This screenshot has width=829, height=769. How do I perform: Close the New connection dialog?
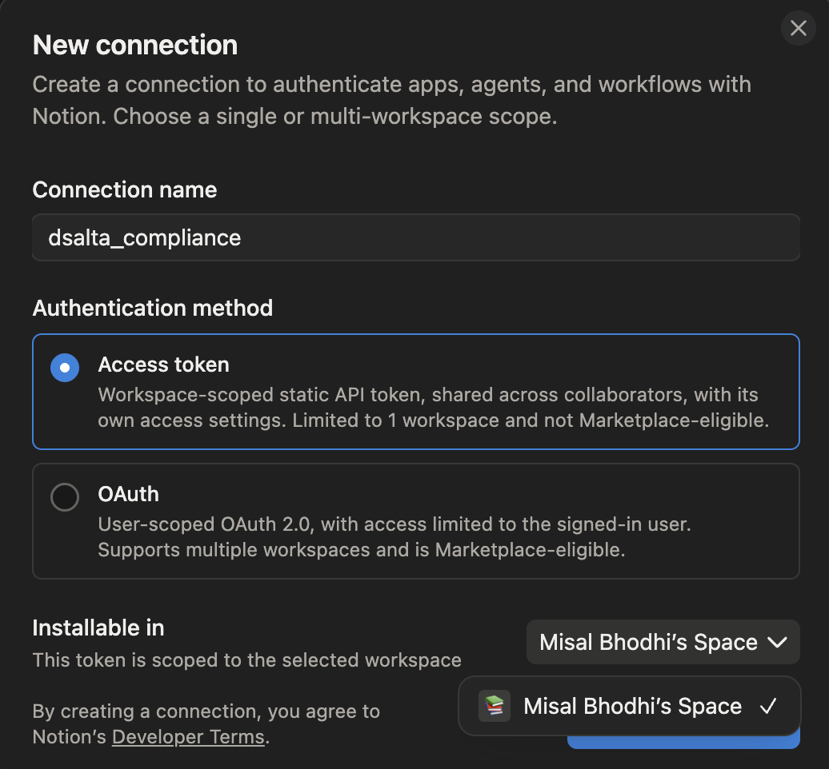click(x=798, y=28)
